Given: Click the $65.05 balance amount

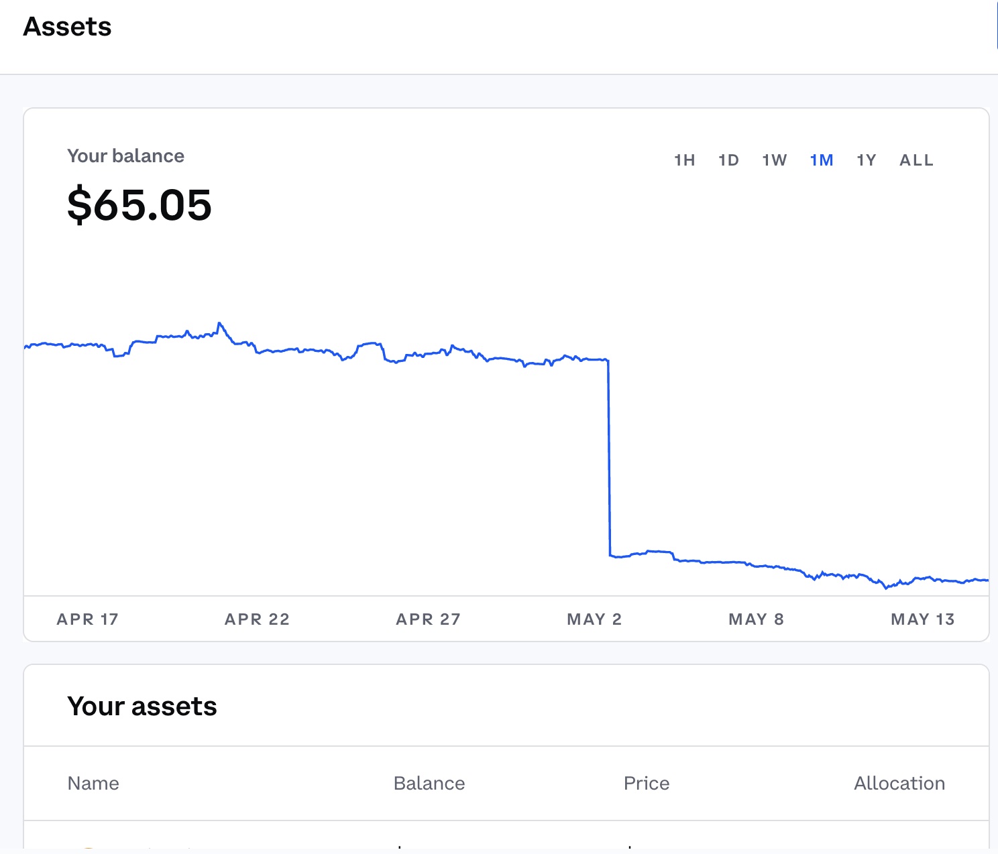Looking at the screenshot, I should coord(140,205).
